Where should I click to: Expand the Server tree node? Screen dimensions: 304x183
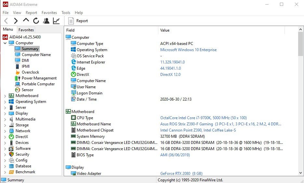click(5, 108)
